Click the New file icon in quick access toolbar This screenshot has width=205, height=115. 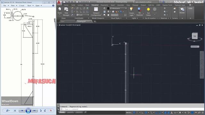[x=64, y=2]
